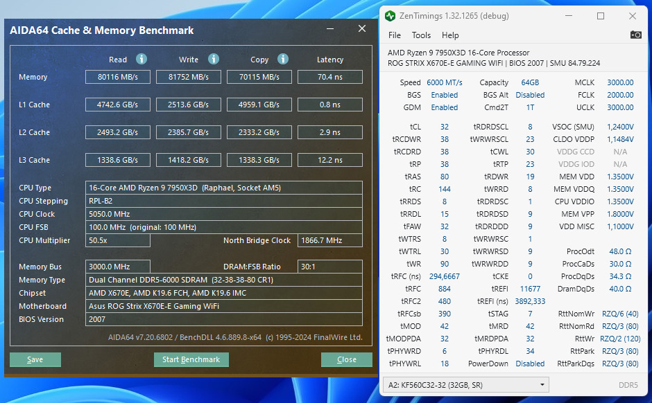Click BGS Enabled value
Viewport: 652px width, 403px height.
click(x=444, y=95)
